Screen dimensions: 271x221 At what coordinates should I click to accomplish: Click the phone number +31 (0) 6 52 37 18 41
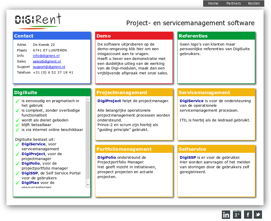[x=53, y=73]
